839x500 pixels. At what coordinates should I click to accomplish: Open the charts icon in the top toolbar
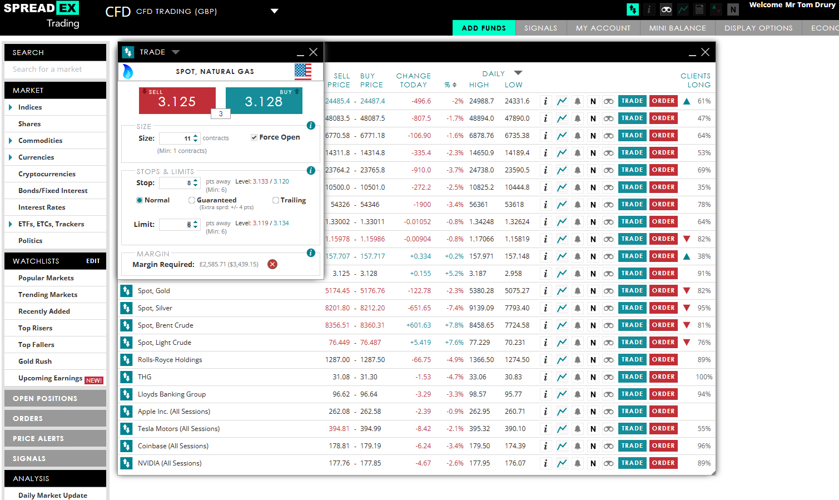(683, 9)
